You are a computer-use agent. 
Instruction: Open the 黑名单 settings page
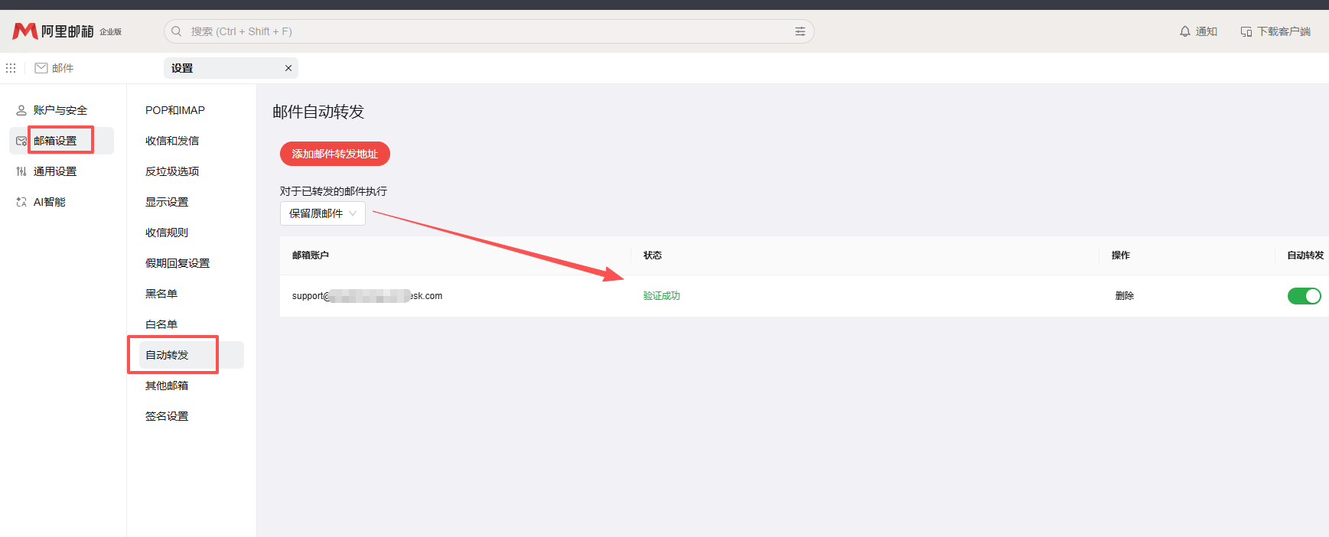161,294
